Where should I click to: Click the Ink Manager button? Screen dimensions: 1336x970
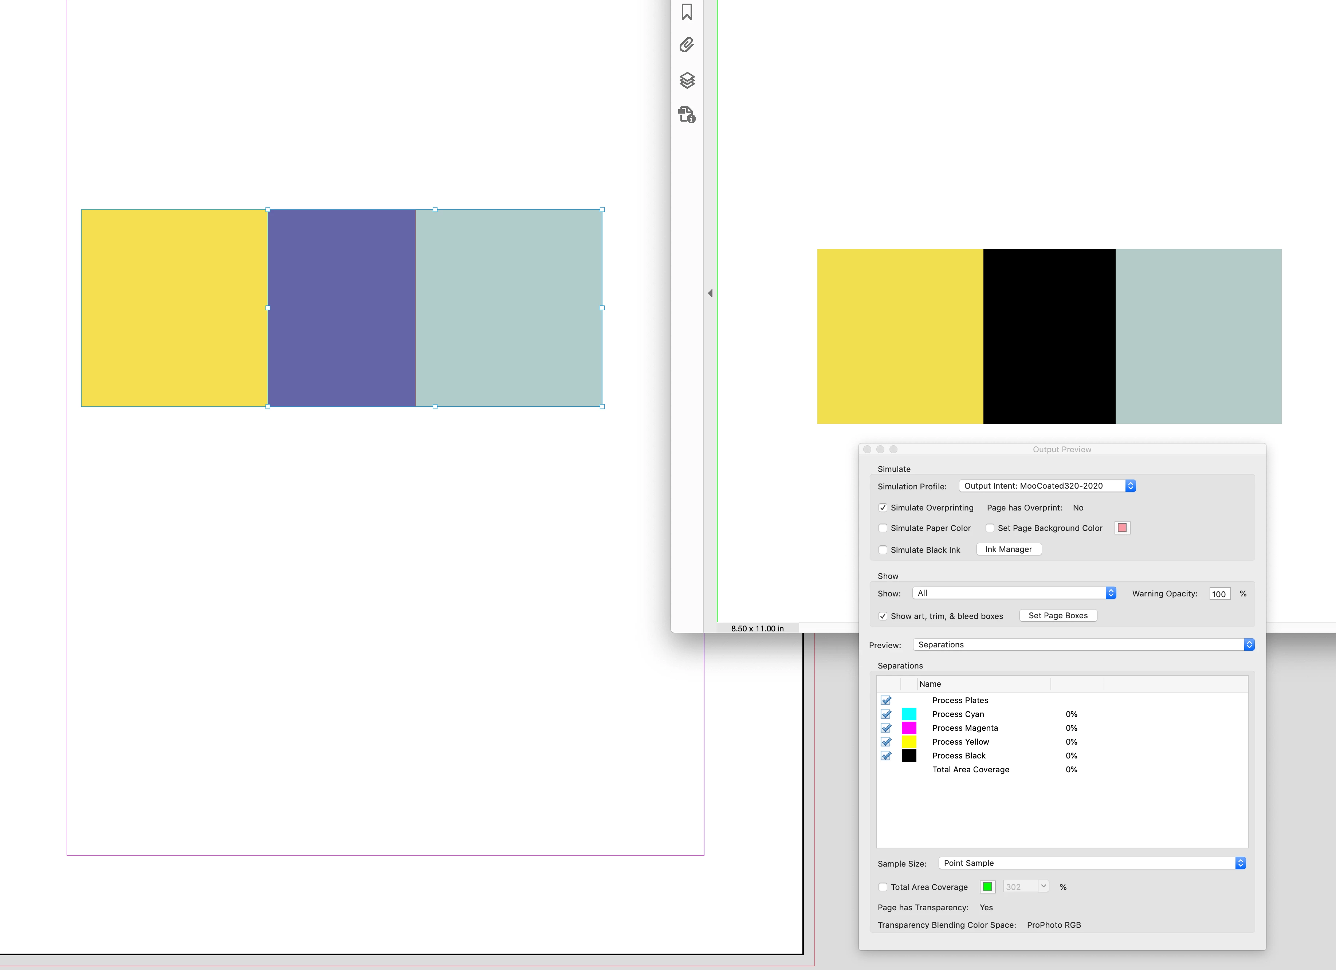pyautogui.click(x=1009, y=549)
